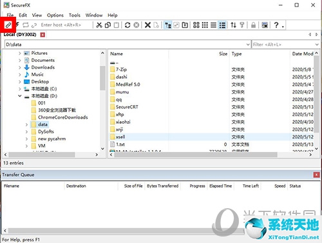Open the Help menu
Screen dimensions: 322x243
(113, 15)
